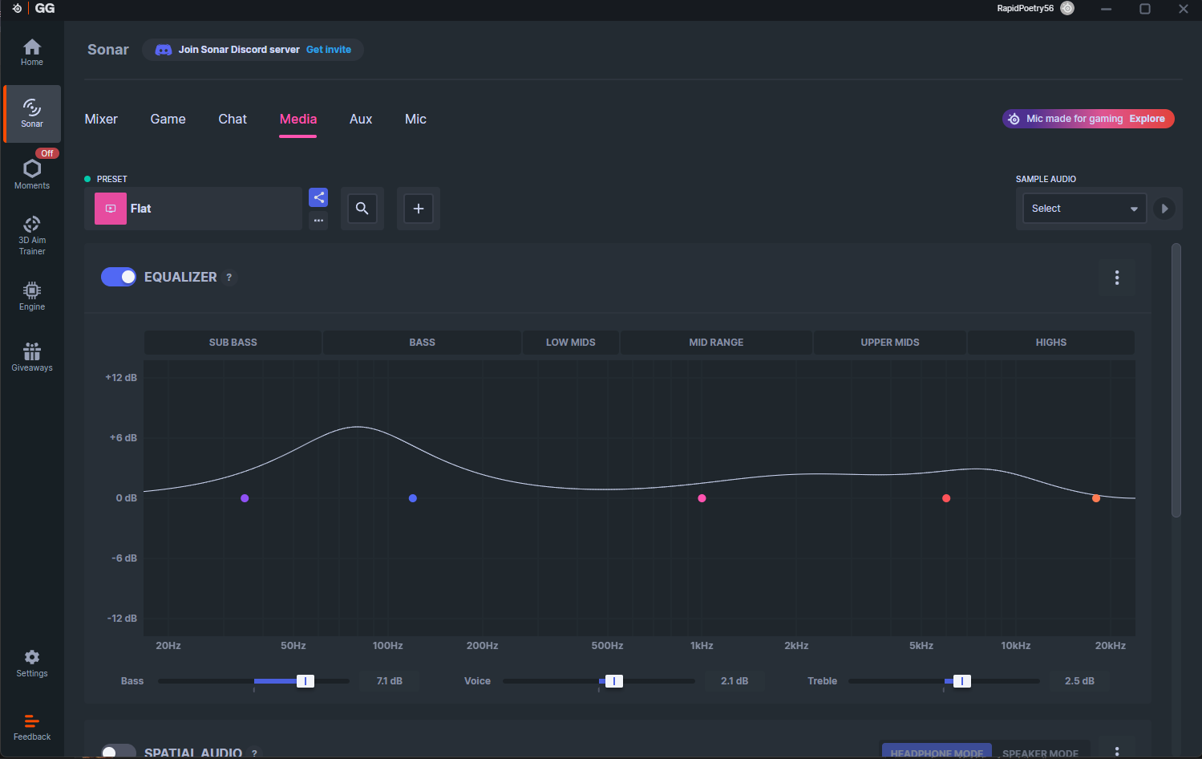Screen dimensions: 1202x759
Task: Click the Bass slider handle
Action: point(306,681)
